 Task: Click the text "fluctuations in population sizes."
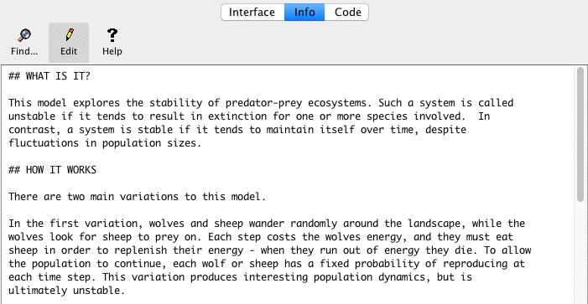point(105,143)
